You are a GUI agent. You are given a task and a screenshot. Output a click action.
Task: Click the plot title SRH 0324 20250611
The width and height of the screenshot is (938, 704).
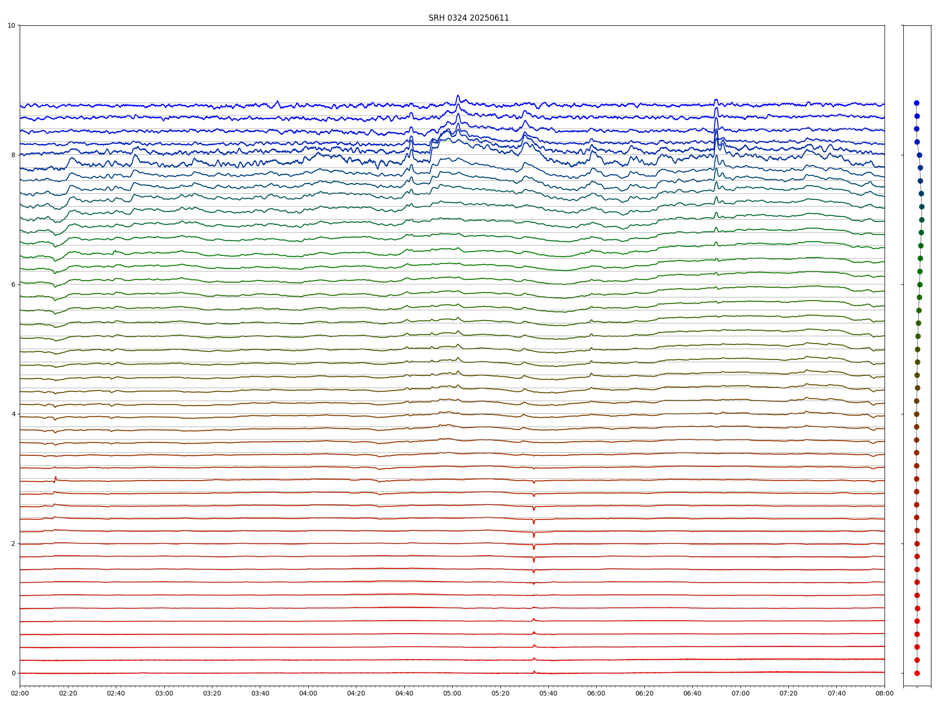(469, 18)
